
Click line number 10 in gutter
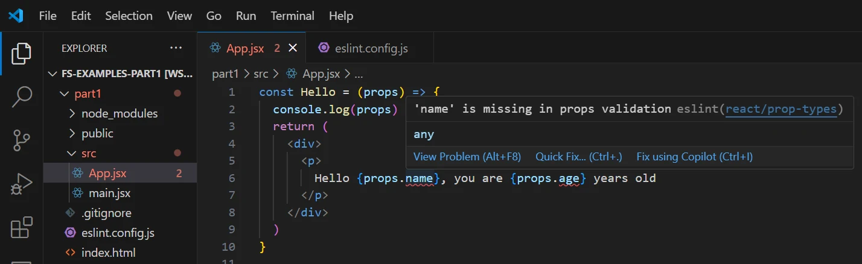click(228, 247)
